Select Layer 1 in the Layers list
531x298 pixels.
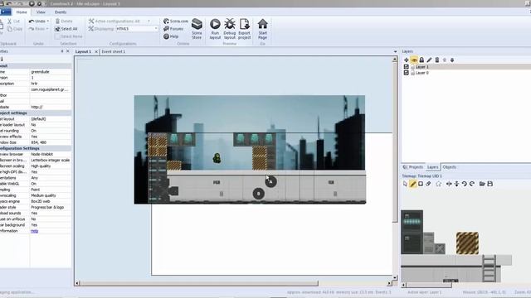[x=466, y=67]
